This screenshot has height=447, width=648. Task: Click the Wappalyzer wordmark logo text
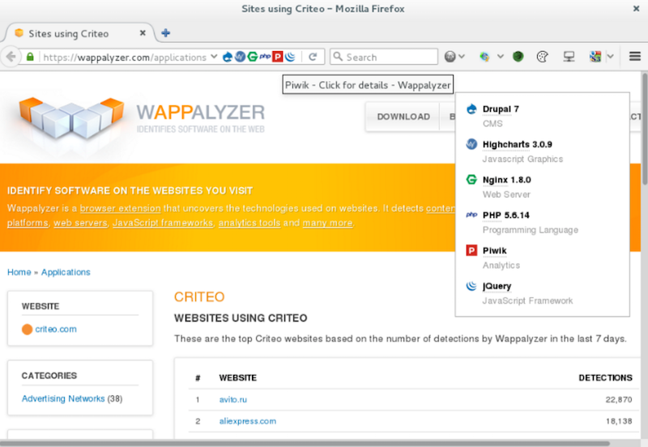pyautogui.click(x=200, y=113)
